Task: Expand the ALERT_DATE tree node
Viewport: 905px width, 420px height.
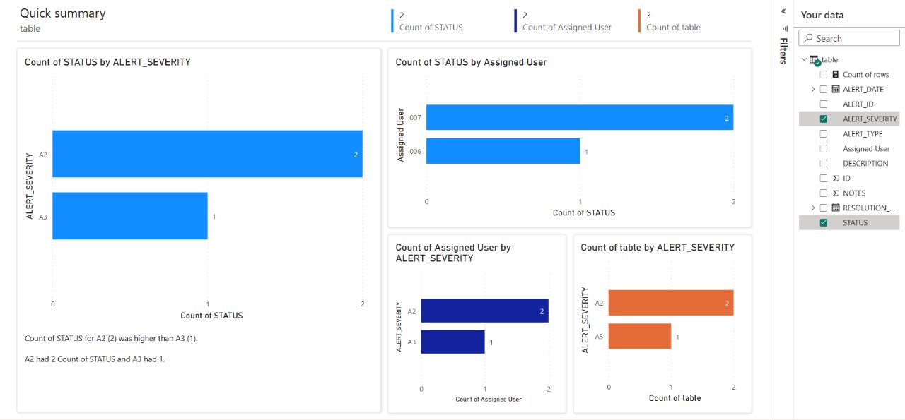Action: (812, 89)
